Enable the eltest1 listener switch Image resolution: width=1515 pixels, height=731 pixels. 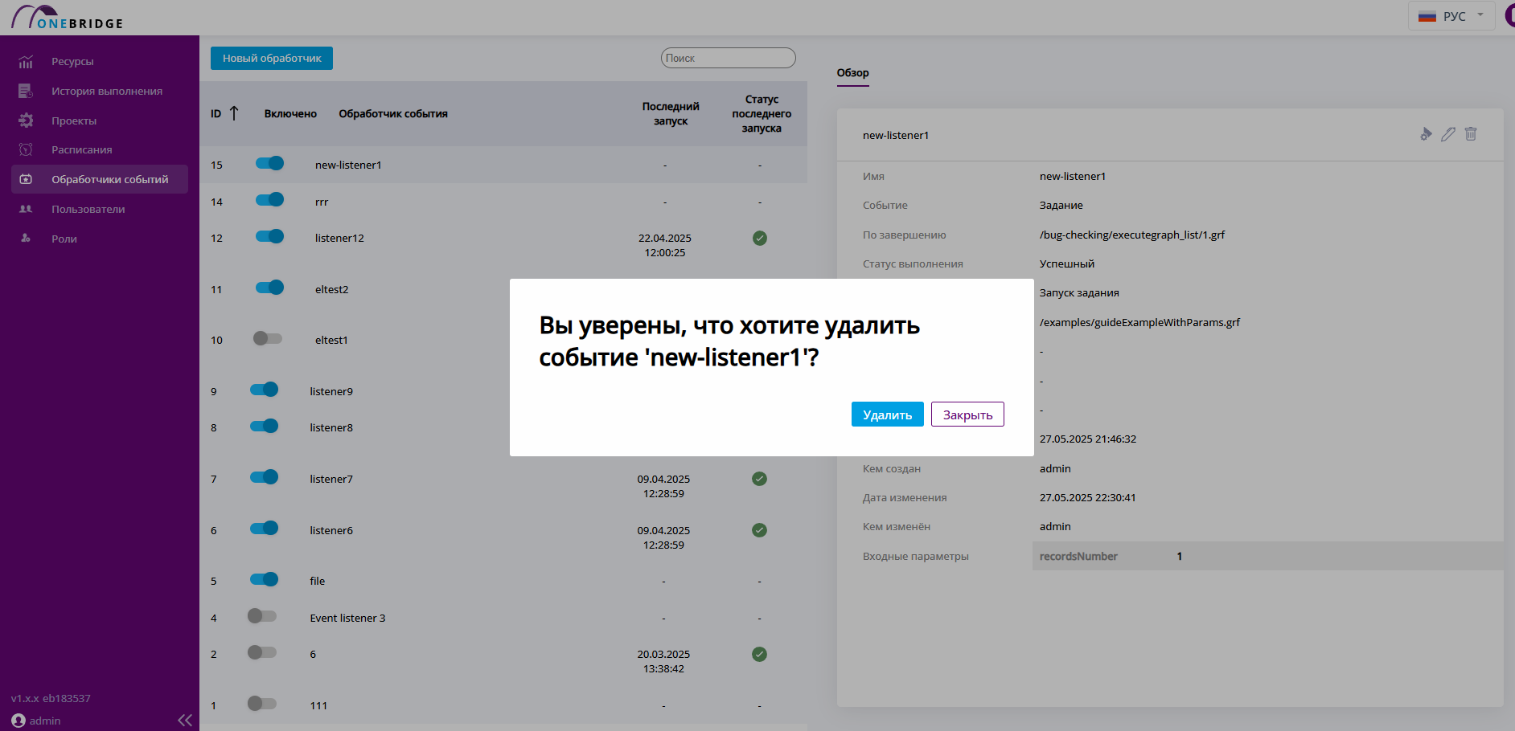267,338
